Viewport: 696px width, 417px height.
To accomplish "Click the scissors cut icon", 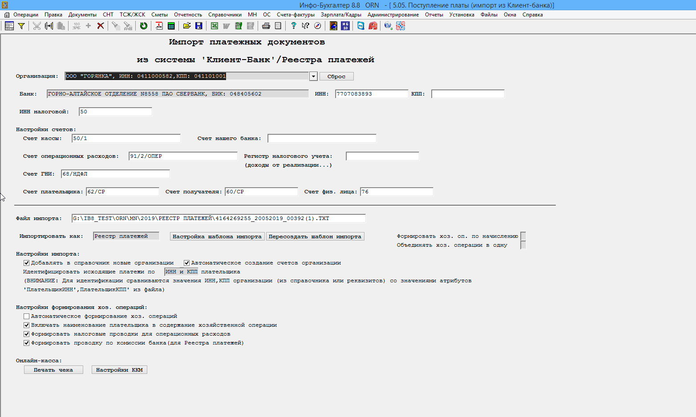I will click(37, 26).
